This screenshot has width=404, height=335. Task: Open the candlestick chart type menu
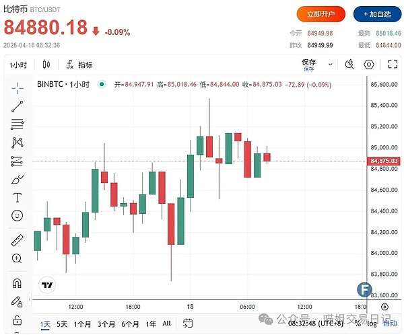coord(46,65)
